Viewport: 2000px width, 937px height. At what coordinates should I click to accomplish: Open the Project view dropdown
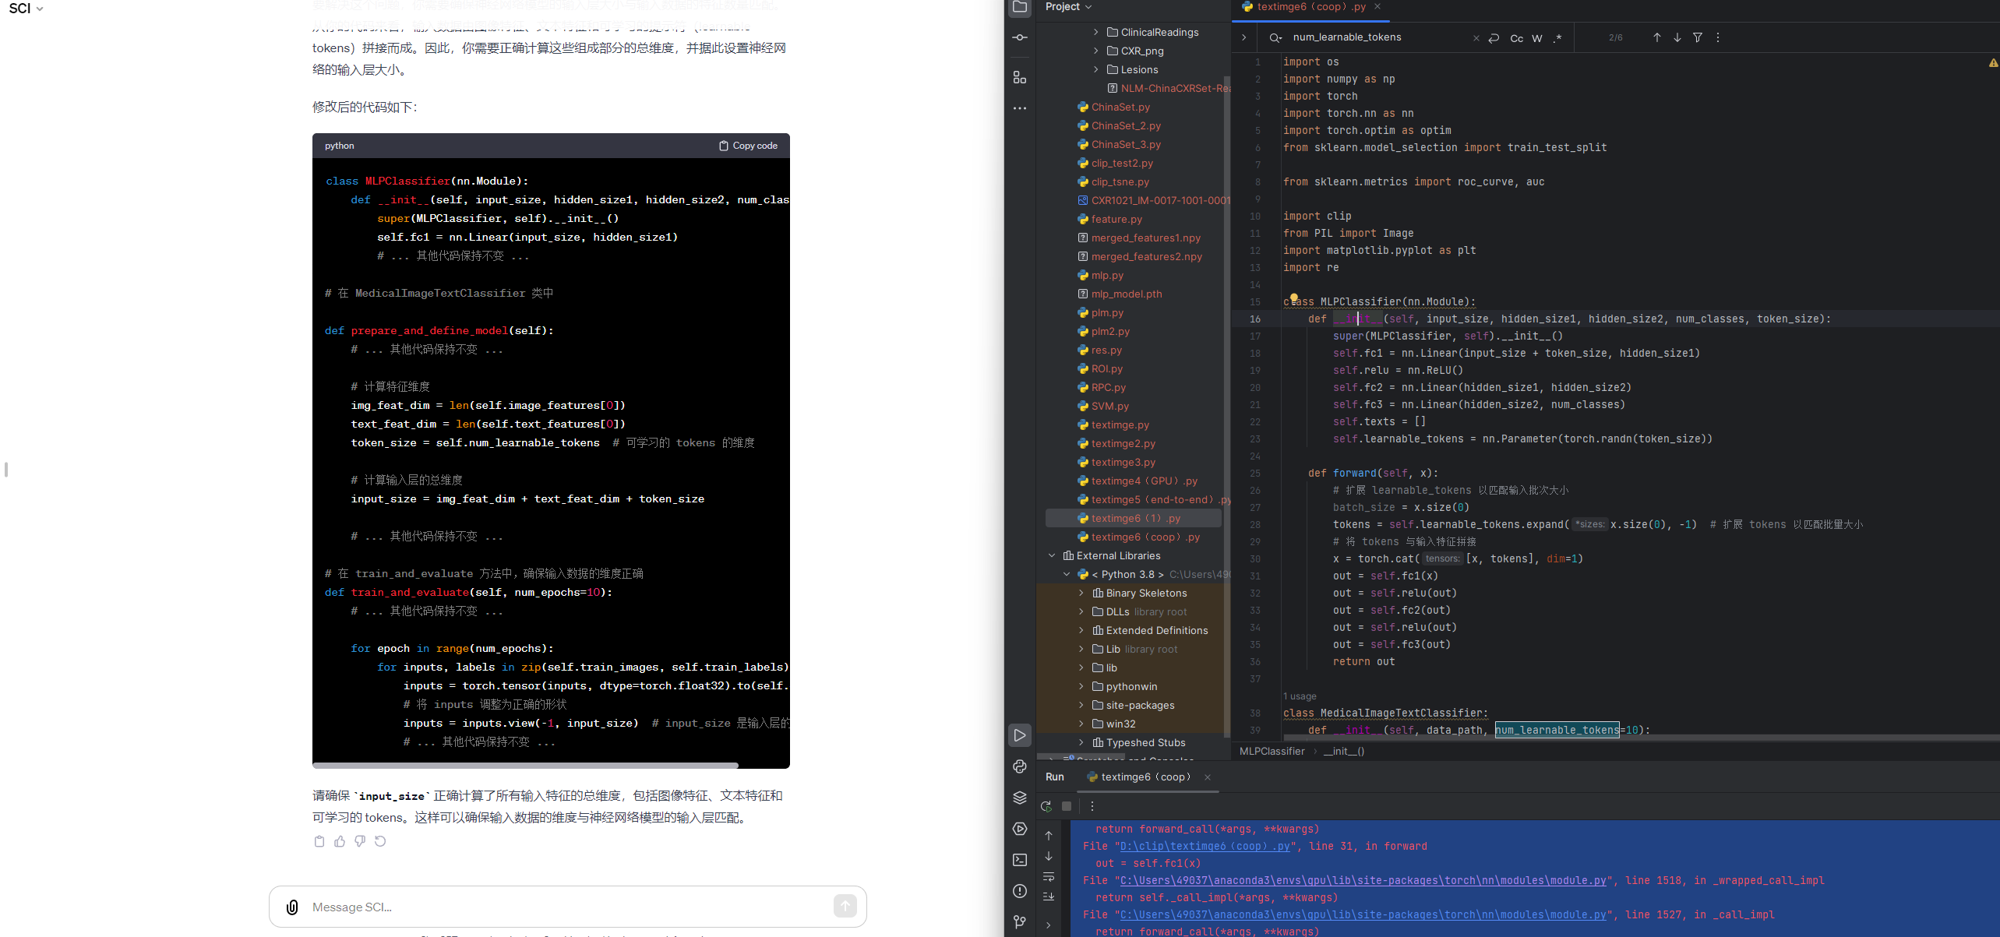click(1068, 7)
